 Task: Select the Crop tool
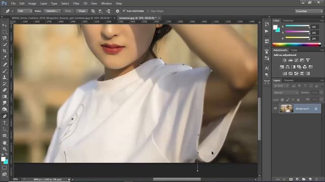point(5,51)
